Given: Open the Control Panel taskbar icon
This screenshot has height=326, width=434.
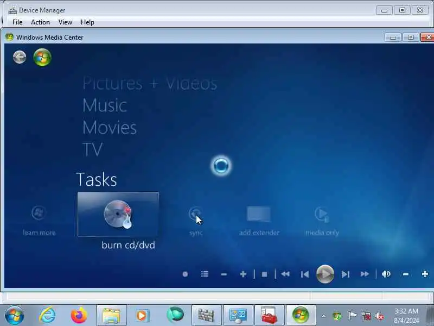Looking at the screenshot, I should point(238,315).
